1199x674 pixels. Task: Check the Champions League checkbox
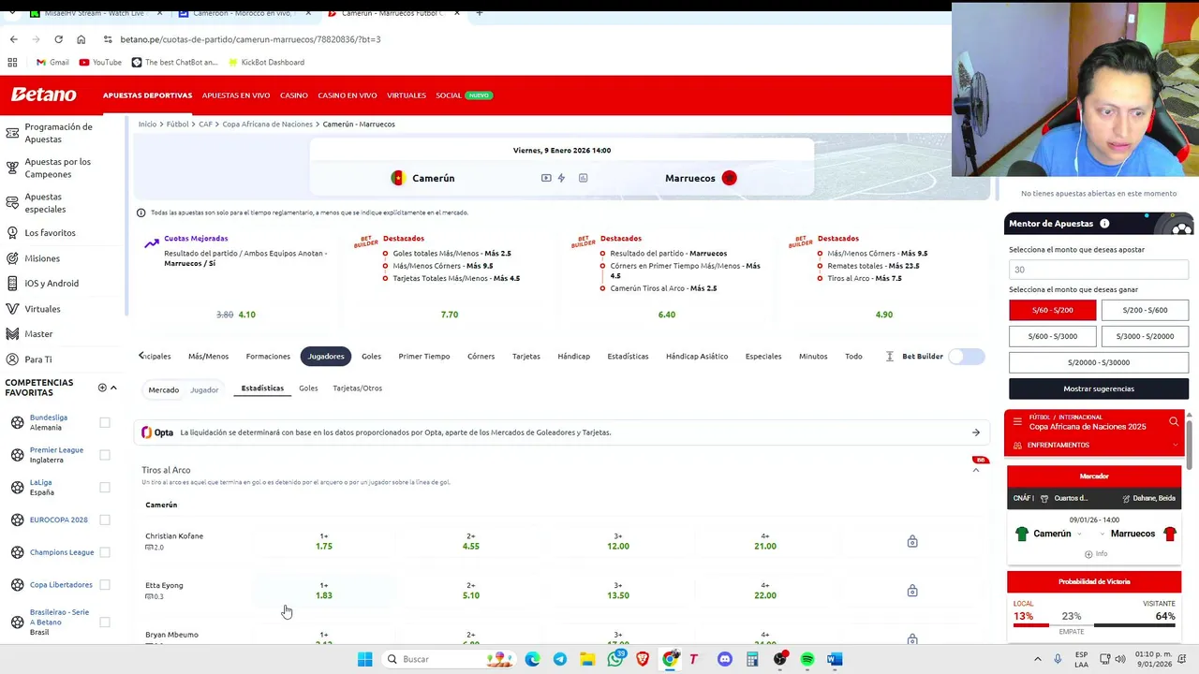(105, 552)
